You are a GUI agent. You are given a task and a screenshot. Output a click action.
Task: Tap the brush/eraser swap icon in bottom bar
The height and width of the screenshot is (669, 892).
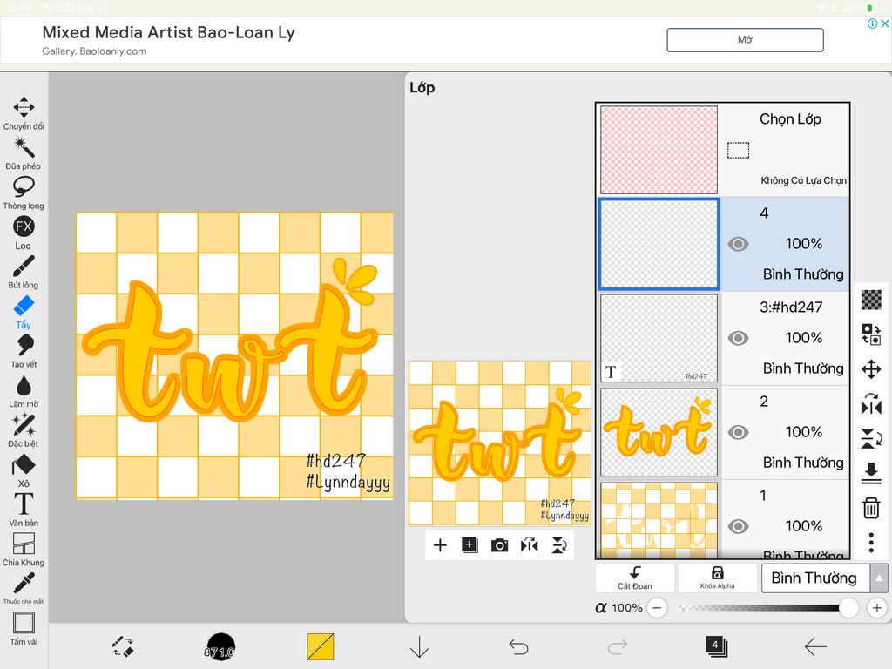(x=123, y=647)
